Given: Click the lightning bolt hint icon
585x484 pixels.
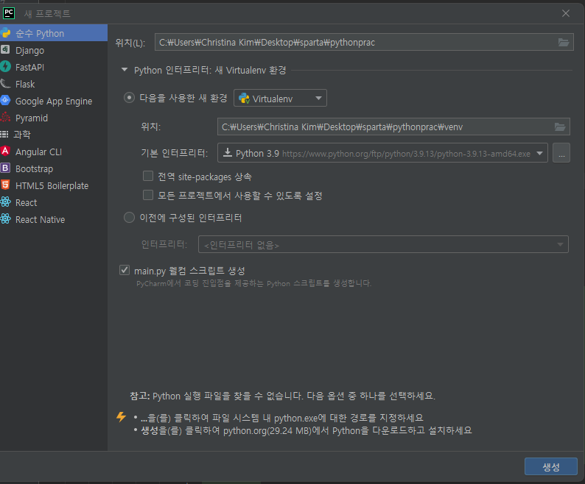Looking at the screenshot, I should 121,416.
